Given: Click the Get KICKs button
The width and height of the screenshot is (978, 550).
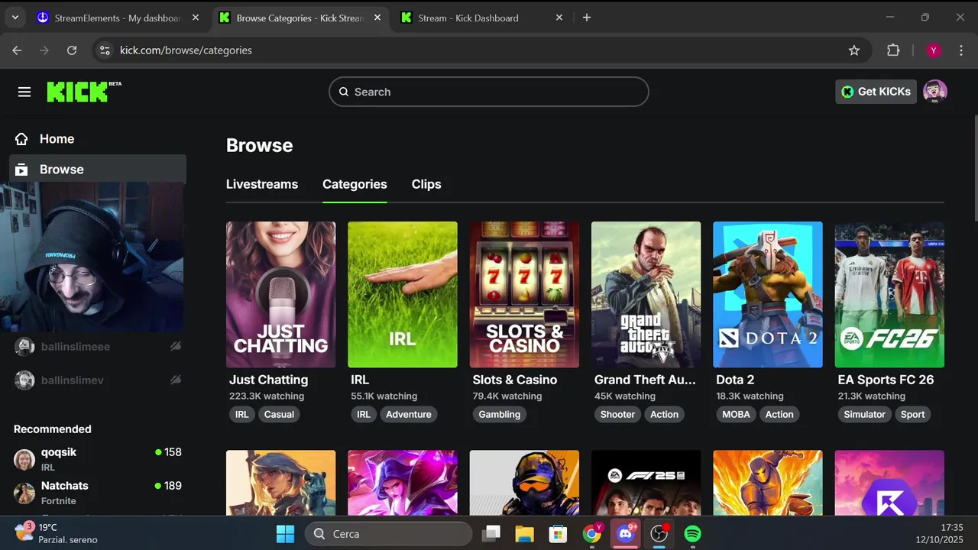Looking at the screenshot, I should click(876, 92).
